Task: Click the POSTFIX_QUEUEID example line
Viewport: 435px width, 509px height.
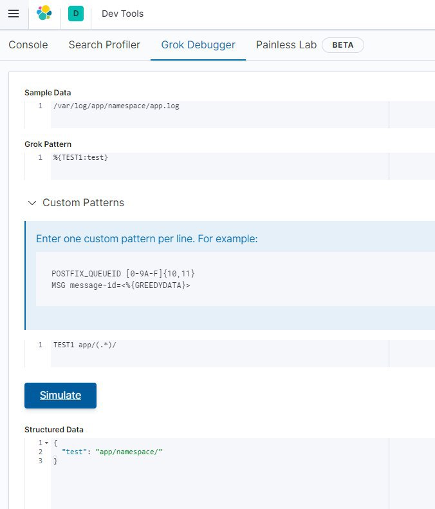Action: pos(123,273)
